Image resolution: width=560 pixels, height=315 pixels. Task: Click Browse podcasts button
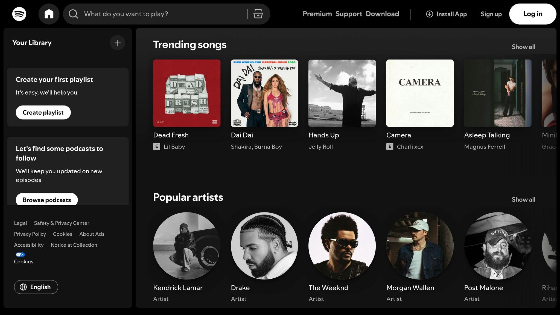pyautogui.click(x=47, y=199)
